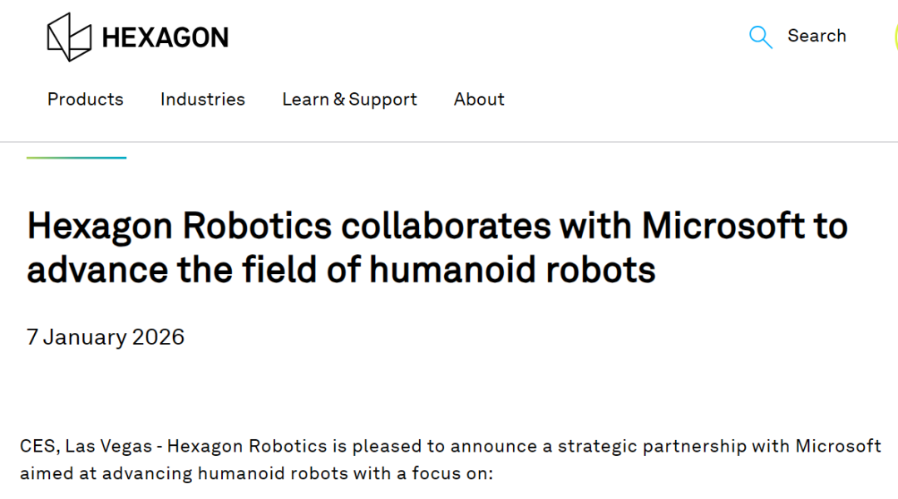
Task: Click the article headline about Microsoft collaboration
Action: coord(437,247)
